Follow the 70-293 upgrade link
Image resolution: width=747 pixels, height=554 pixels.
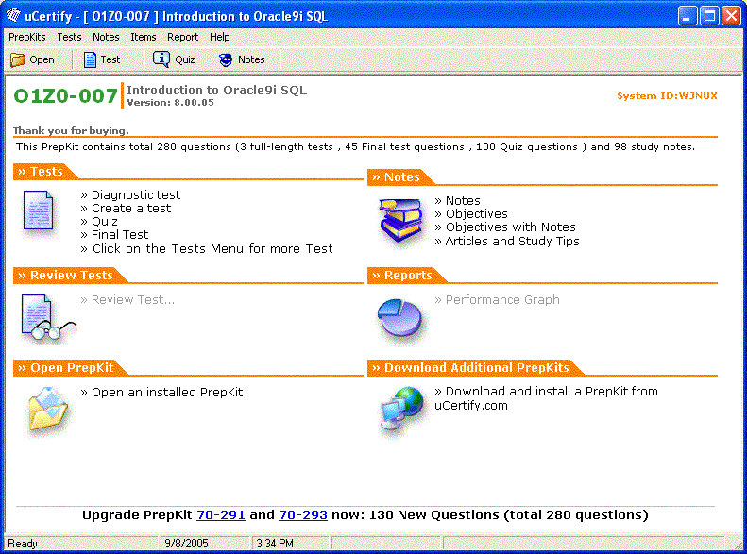302,515
